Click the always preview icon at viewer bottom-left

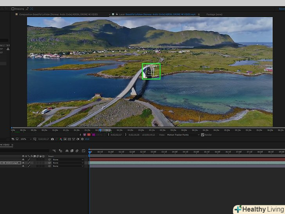[13, 139]
